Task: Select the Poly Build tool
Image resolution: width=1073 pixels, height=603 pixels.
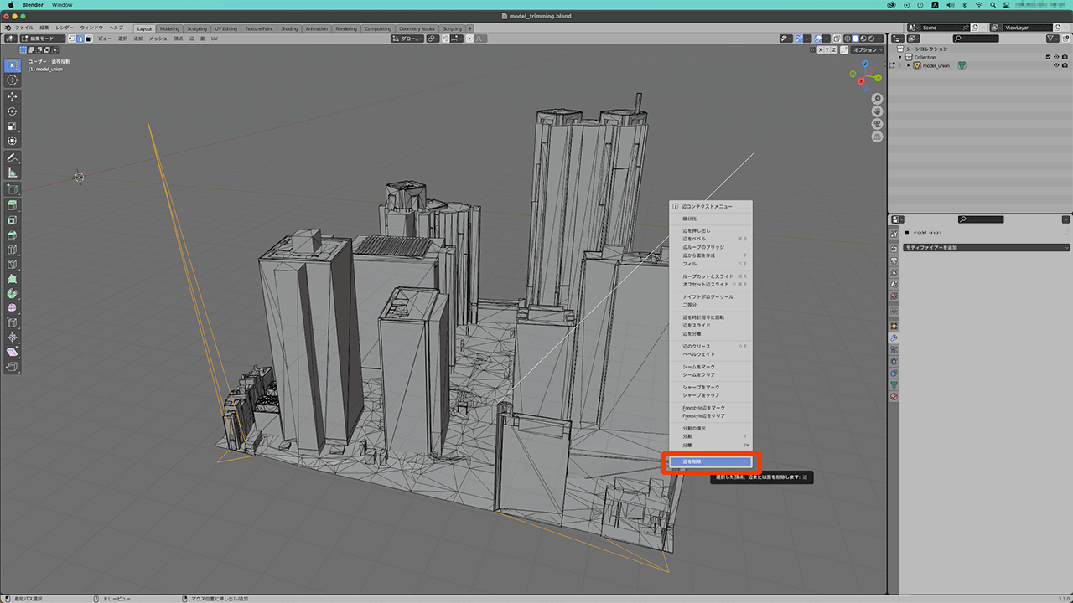Action: pos(13,281)
